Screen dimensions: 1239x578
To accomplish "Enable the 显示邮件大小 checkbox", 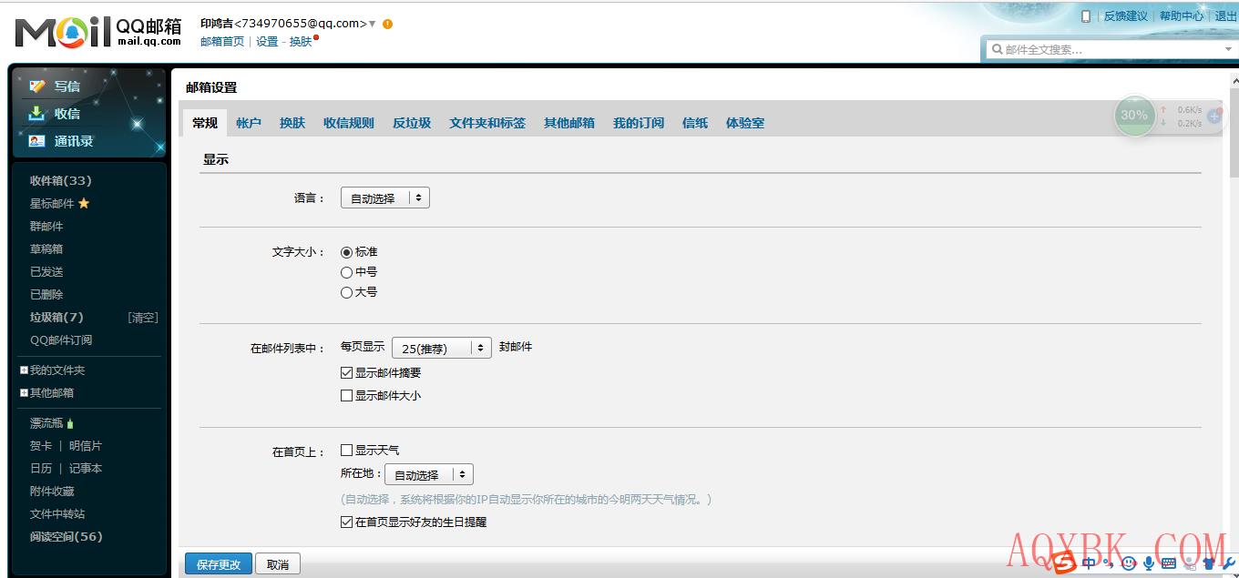I will 346,396.
